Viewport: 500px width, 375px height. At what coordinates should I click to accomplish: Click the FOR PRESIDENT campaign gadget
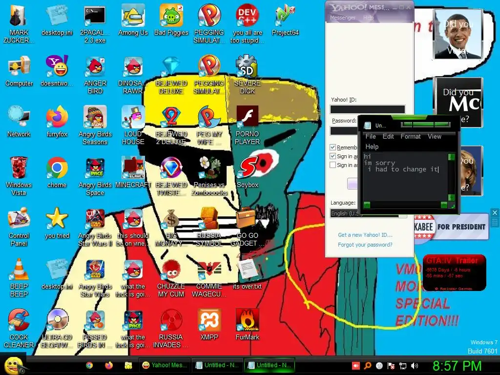tap(452, 227)
